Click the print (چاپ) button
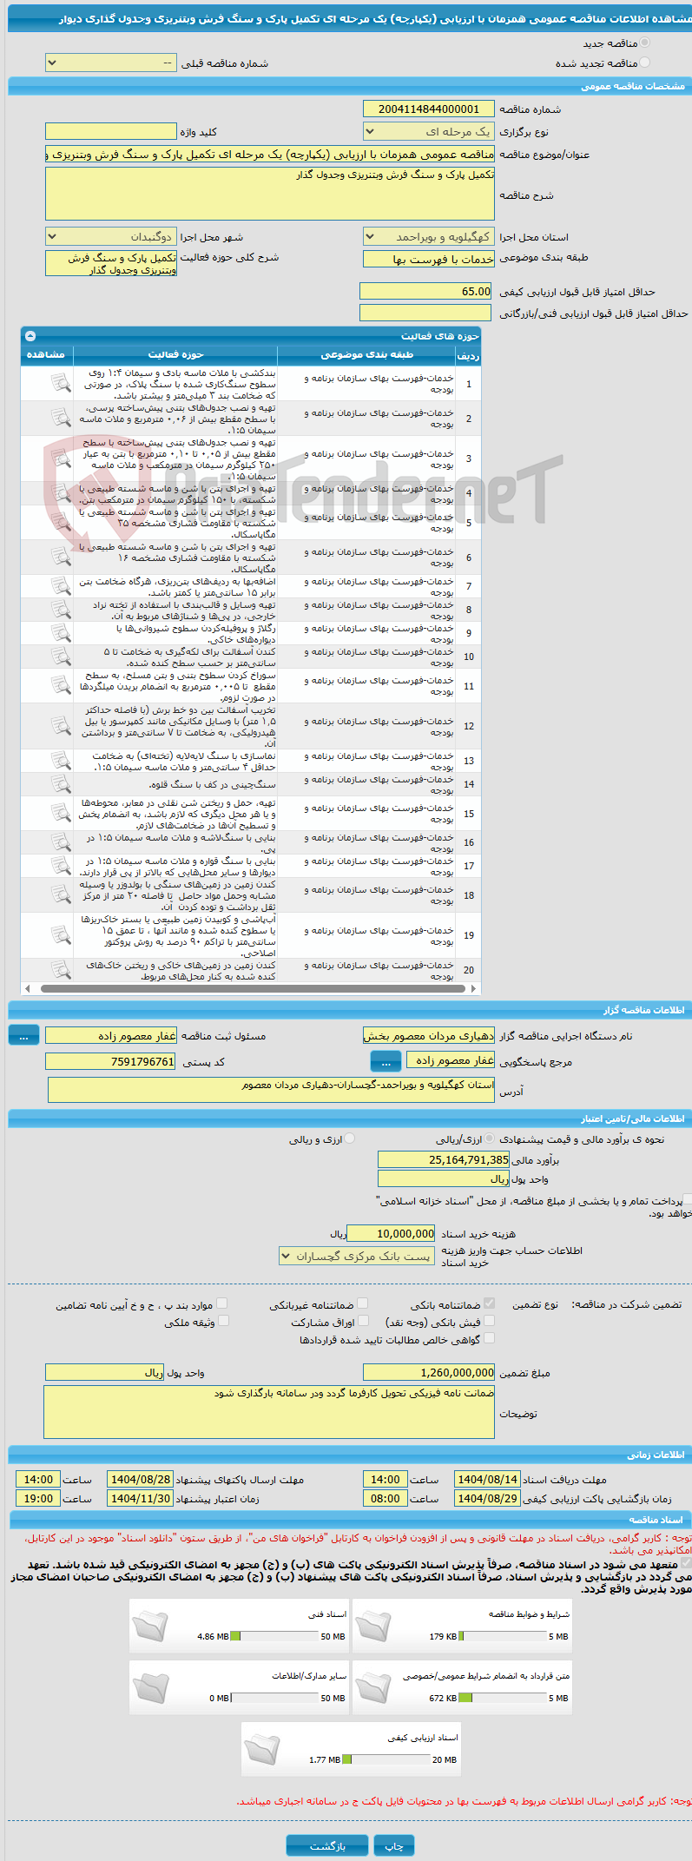 [394, 1845]
